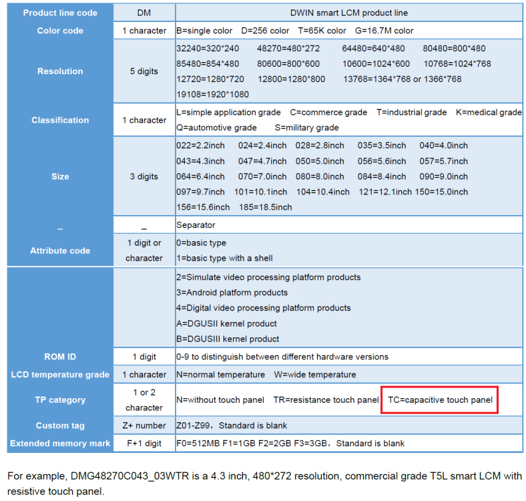This screenshot has height=501, width=526.
Task: Select '48270=480*272' resolution entry
Action: (x=288, y=48)
